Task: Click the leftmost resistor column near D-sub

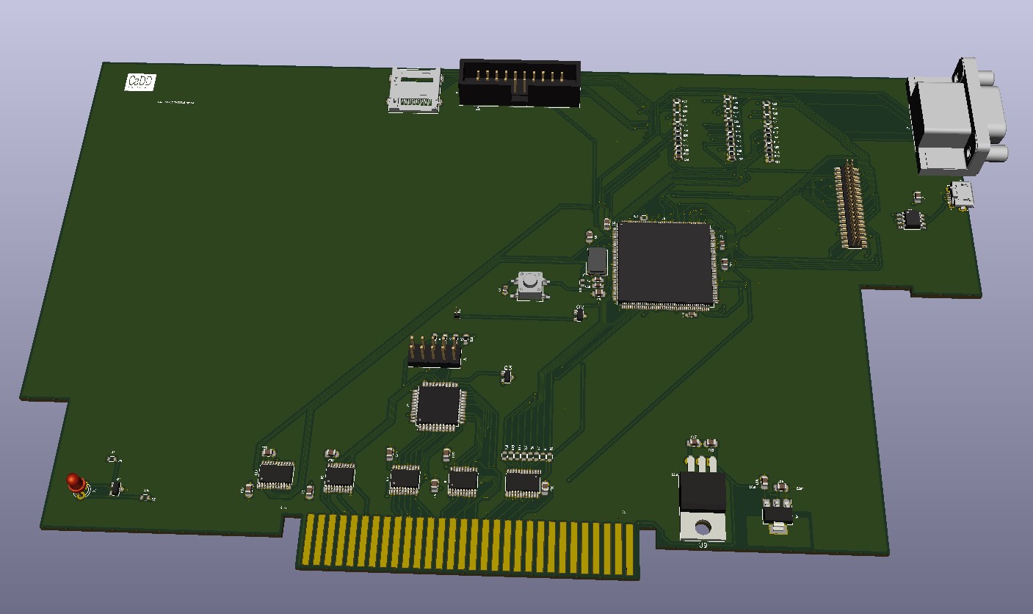Action: pyautogui.click(x=681, y=130)
